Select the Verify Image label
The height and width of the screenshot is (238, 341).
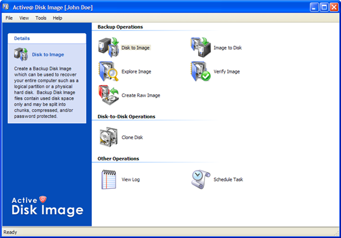(227, 72)
